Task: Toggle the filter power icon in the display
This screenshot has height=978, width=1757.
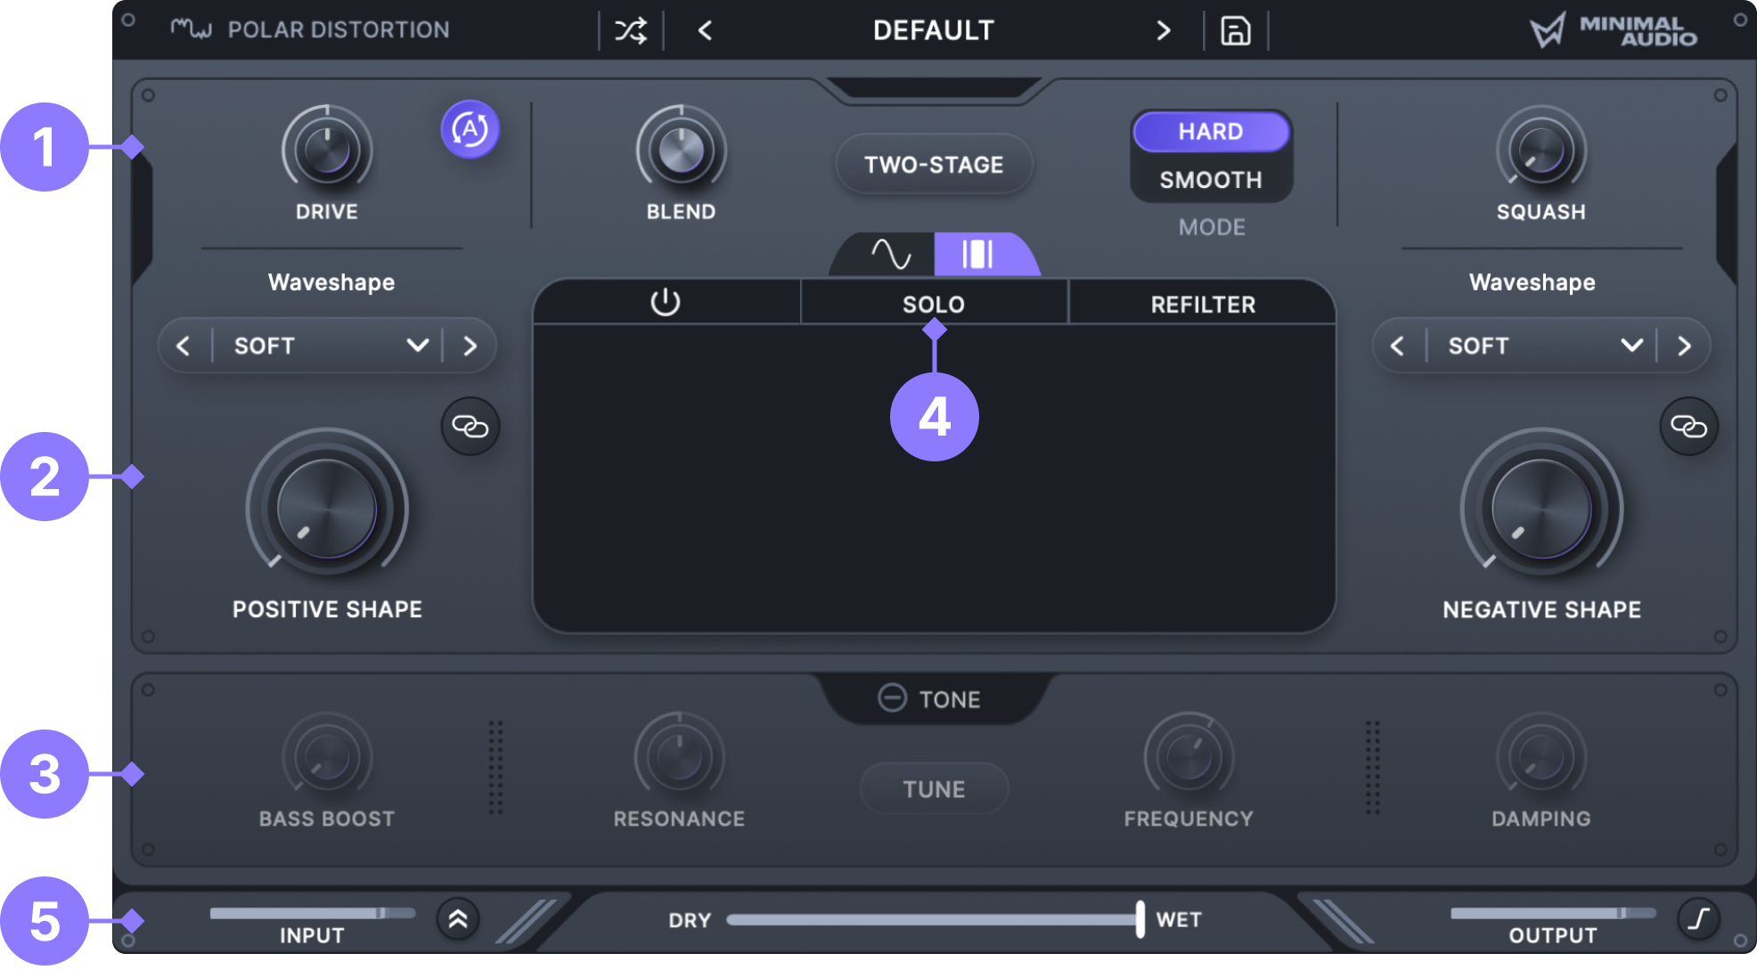Action: [665, 303]
